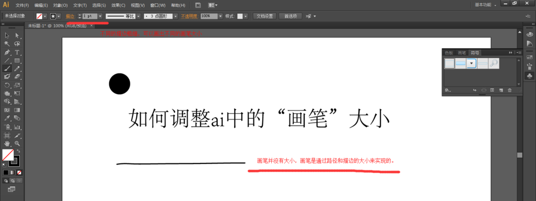Select the Direct Selection tool
Screen dimensions: 536x201
click(17, 35)
